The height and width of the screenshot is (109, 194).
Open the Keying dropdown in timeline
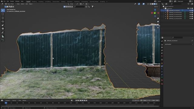tap(15, 101)
